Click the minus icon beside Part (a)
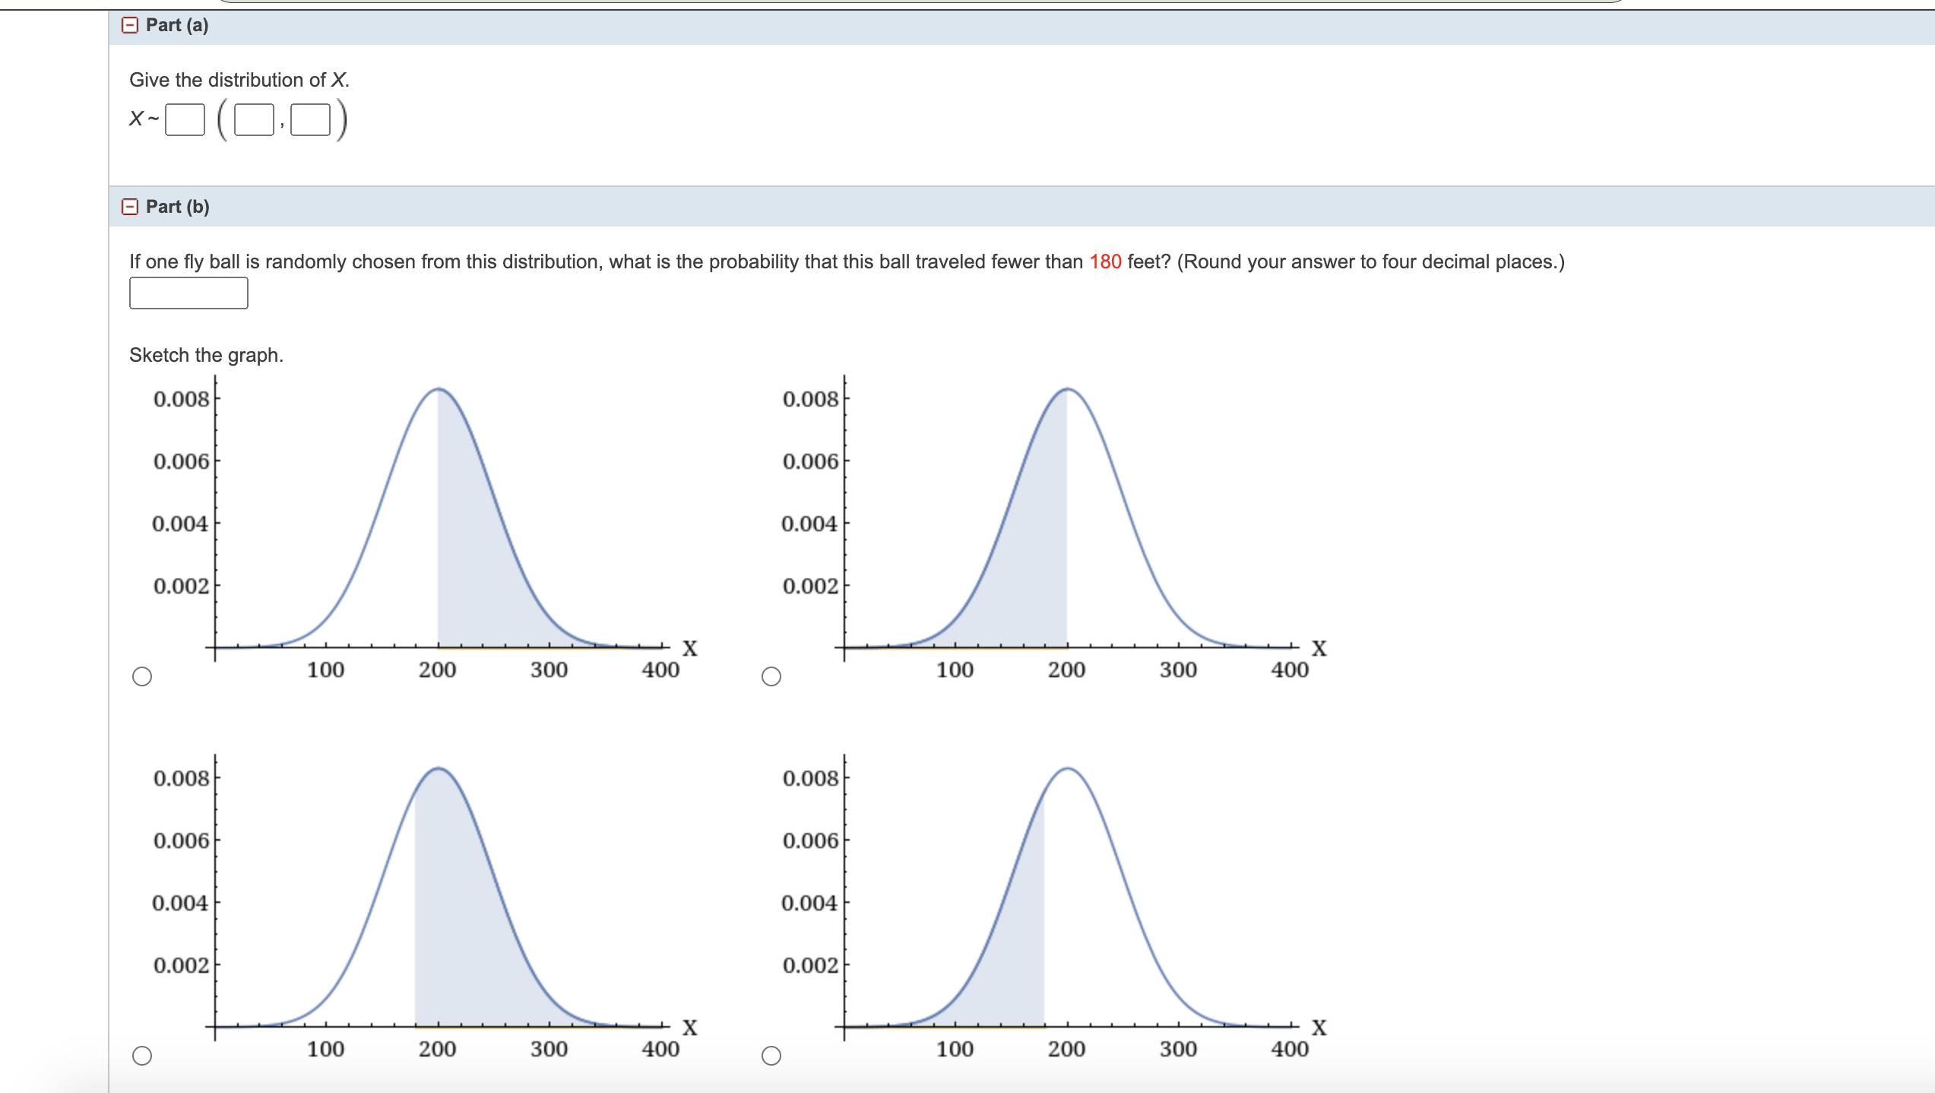1935x1093 pixels. tap(131, 25)
